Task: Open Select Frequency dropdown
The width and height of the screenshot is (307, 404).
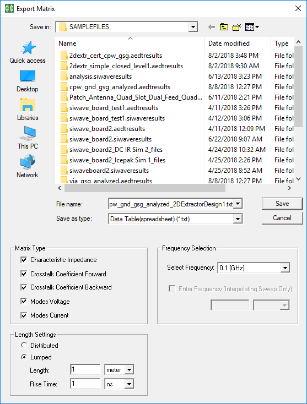Action: tap(285, 267)
